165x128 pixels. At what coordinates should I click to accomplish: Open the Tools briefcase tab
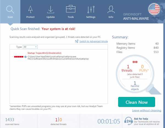click(x=71, y=12)
